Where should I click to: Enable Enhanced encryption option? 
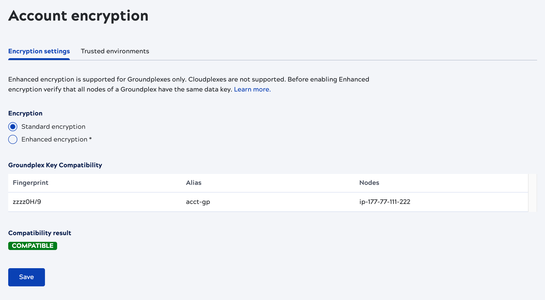(12, 139)
